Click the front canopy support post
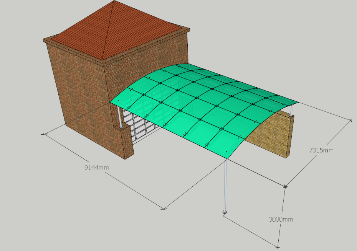The image size is (357, 251). pos(225,184)
